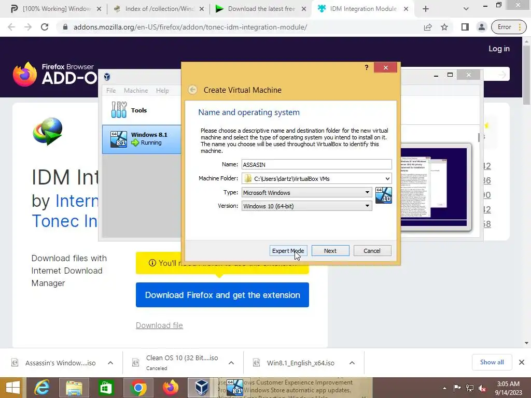Open a new browser tab

[x=426, y=9]
